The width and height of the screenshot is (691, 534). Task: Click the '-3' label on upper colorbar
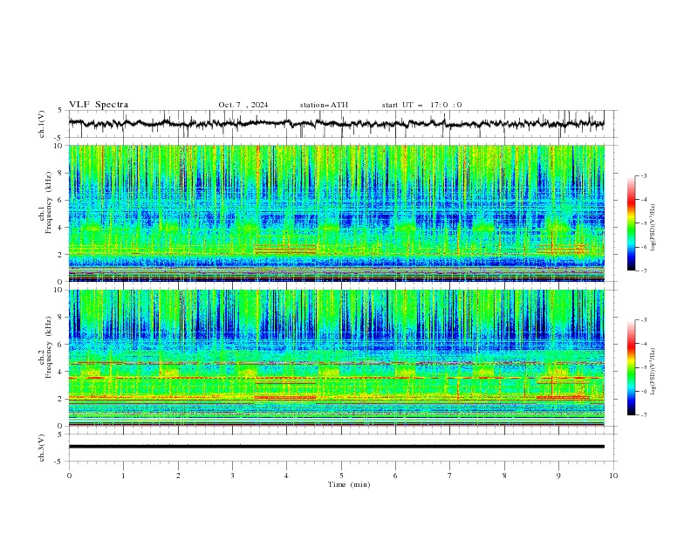643,175
